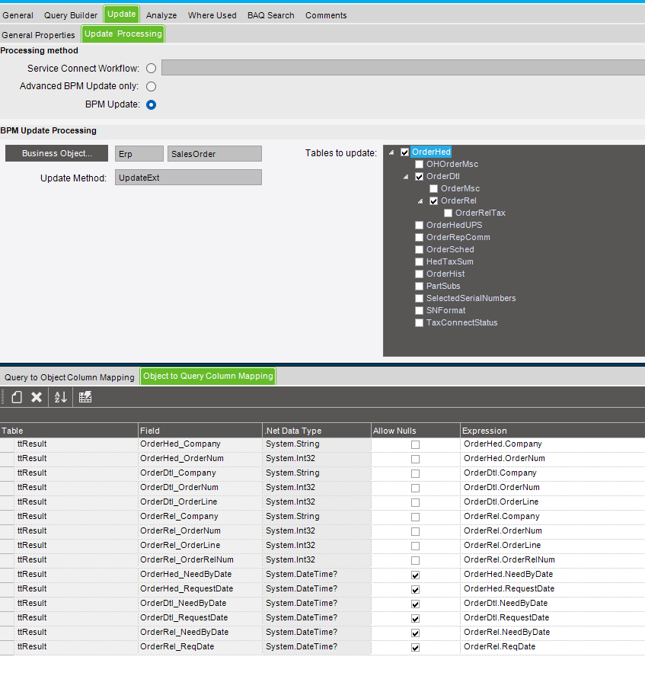Sort by .Net Data Type column header
Viewport: 645px width, 689px height.
(x=317, y=431)
